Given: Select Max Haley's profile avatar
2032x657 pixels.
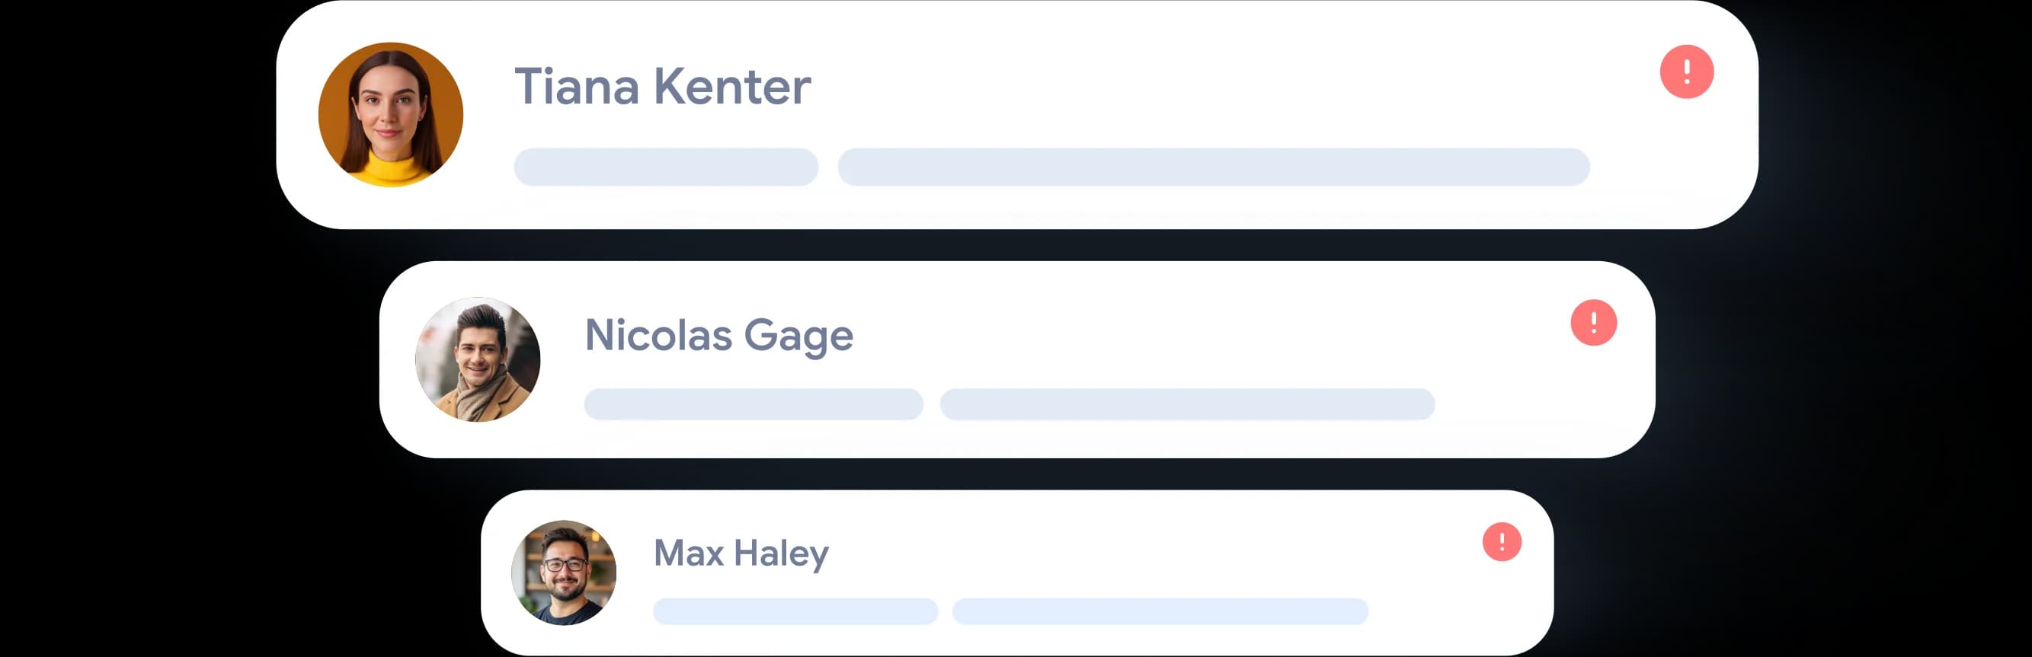Looking at the screenshot, I should 563,572.
